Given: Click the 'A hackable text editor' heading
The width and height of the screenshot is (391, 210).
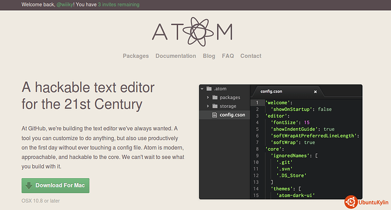Looking at the screenshot, I should click(88, 88).
